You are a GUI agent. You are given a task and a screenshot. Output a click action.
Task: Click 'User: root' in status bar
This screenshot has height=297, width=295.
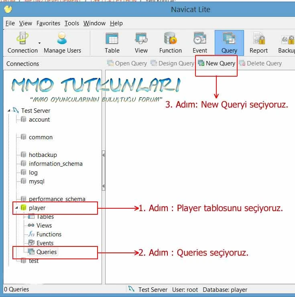tap(185, 290)
